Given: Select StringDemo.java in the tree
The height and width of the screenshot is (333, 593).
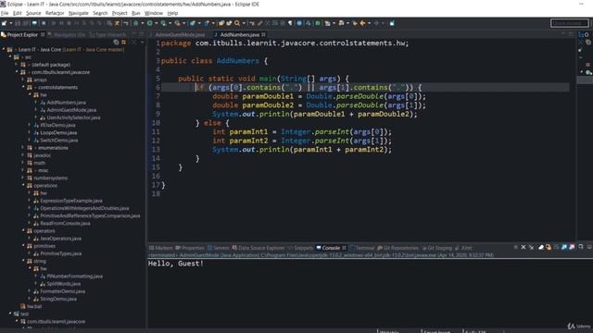Looking at the screenshot, I should pyautogui.click(x=58, y=299).
